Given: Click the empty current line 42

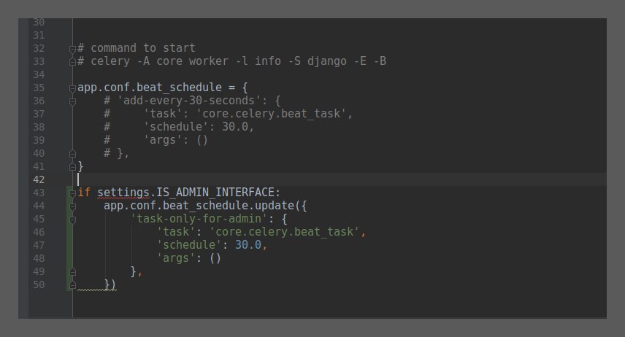Looking at the screenshot, I should pos(342,179).
